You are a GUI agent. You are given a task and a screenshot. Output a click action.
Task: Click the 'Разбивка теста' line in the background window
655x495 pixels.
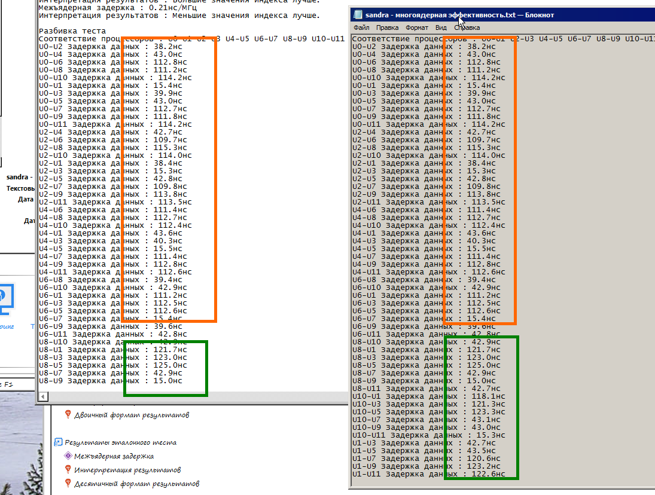point(72,31)
